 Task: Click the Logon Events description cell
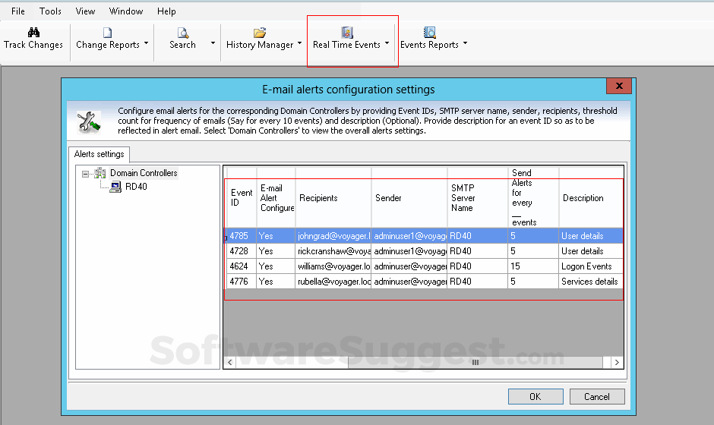(591, 266)
